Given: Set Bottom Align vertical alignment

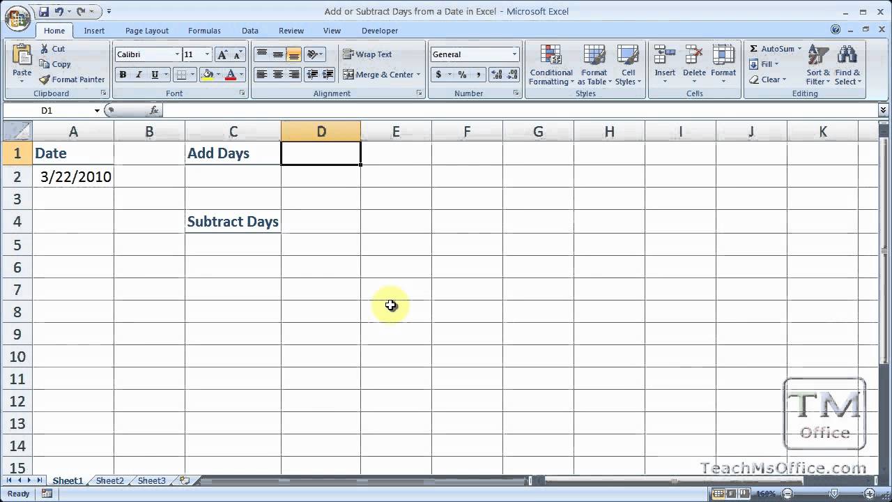Looking at the screenshot, I should tap(293, 54).
